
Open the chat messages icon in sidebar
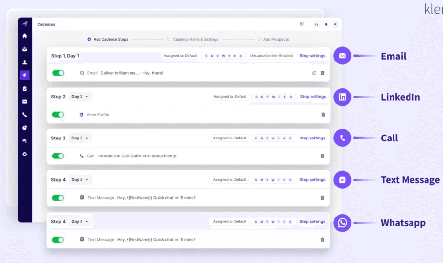(25, 140)
